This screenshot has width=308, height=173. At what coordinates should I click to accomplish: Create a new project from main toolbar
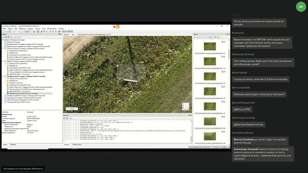pos(4,31)
